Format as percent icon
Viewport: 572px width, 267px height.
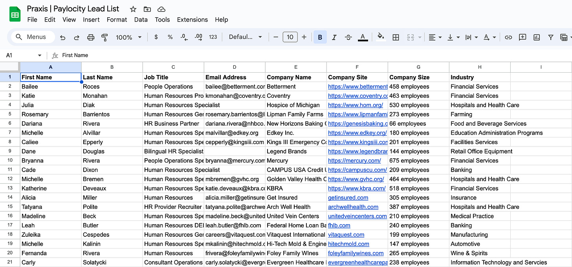(x=170, y=37)
